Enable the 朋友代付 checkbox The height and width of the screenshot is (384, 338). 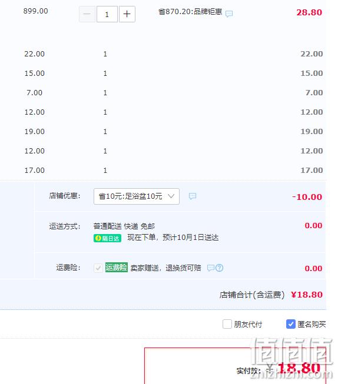coord(227,324)
